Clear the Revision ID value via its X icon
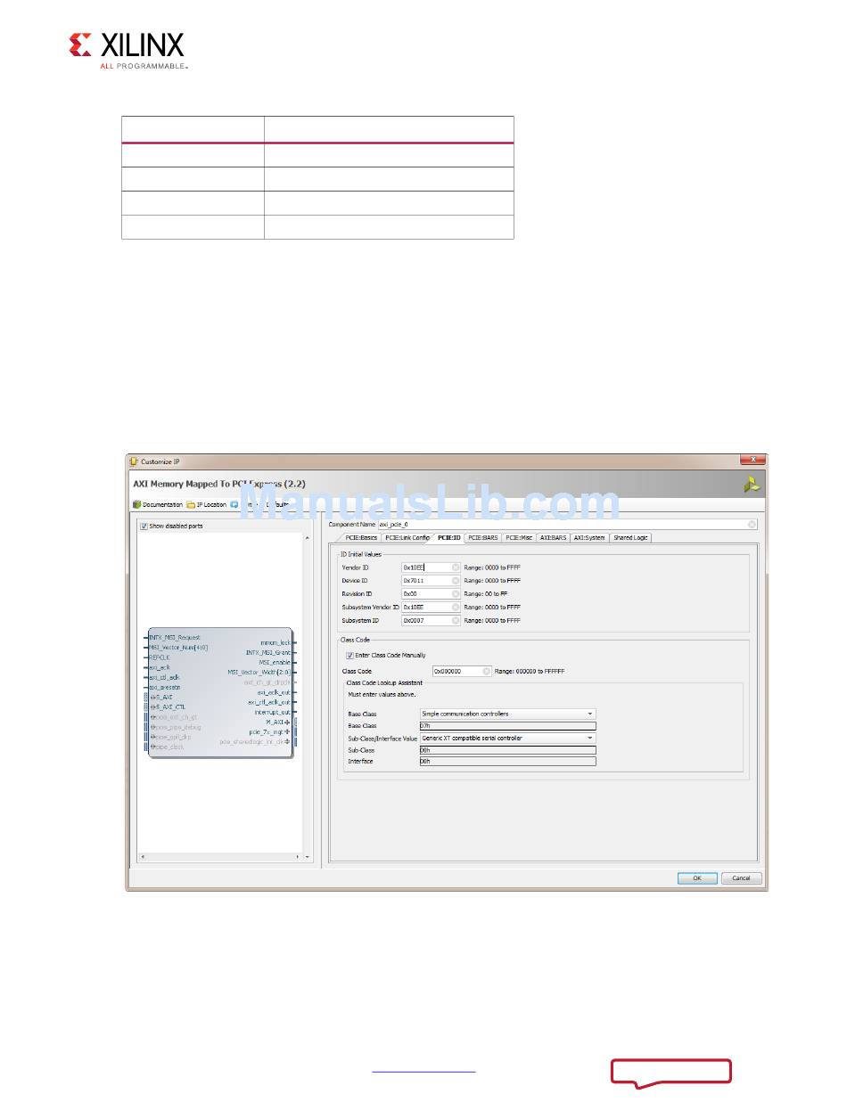Image resolution: width=847 pixels, height=1102 pixels. click(x=456, y=594)
